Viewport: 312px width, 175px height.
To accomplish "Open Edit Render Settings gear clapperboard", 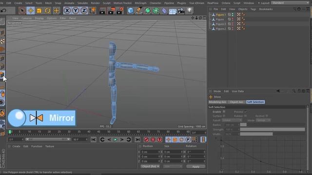I will (x=120, y=11).
